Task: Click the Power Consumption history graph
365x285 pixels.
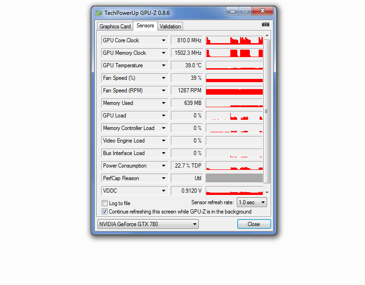Action: pyautogui.click(x=235, y=166)
